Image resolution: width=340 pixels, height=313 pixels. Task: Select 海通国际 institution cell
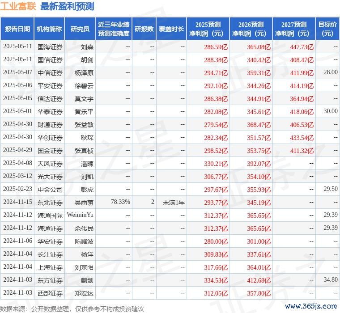point(50,216)
